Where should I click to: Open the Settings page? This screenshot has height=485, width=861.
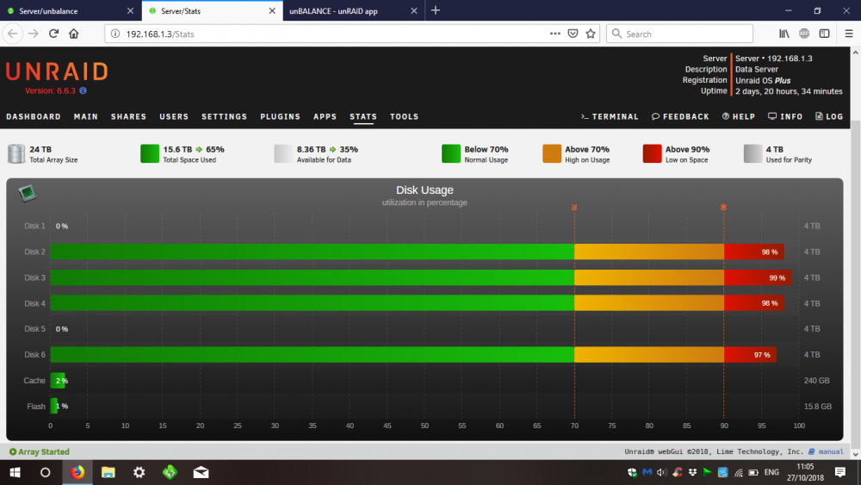[x=224, y=116]
